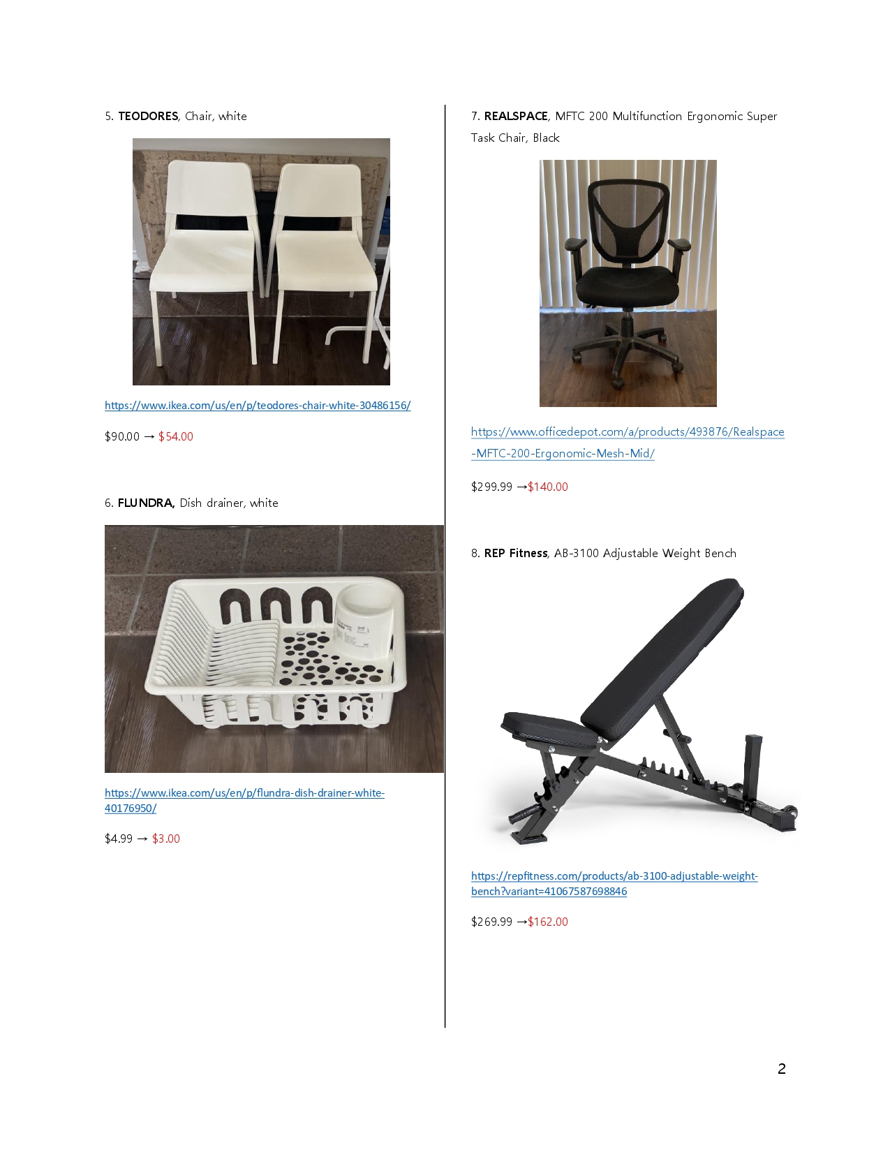Image resolution: width=890 pixels, height=1152 pixels.
Task: Click the REP Fitness item heading
Action: coord(604,553)
